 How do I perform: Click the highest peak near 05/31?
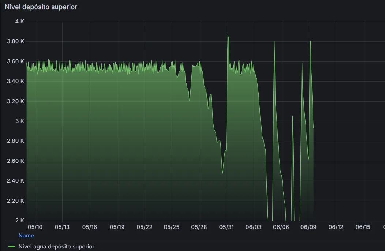pyautogui.click(x=228, y=35)
